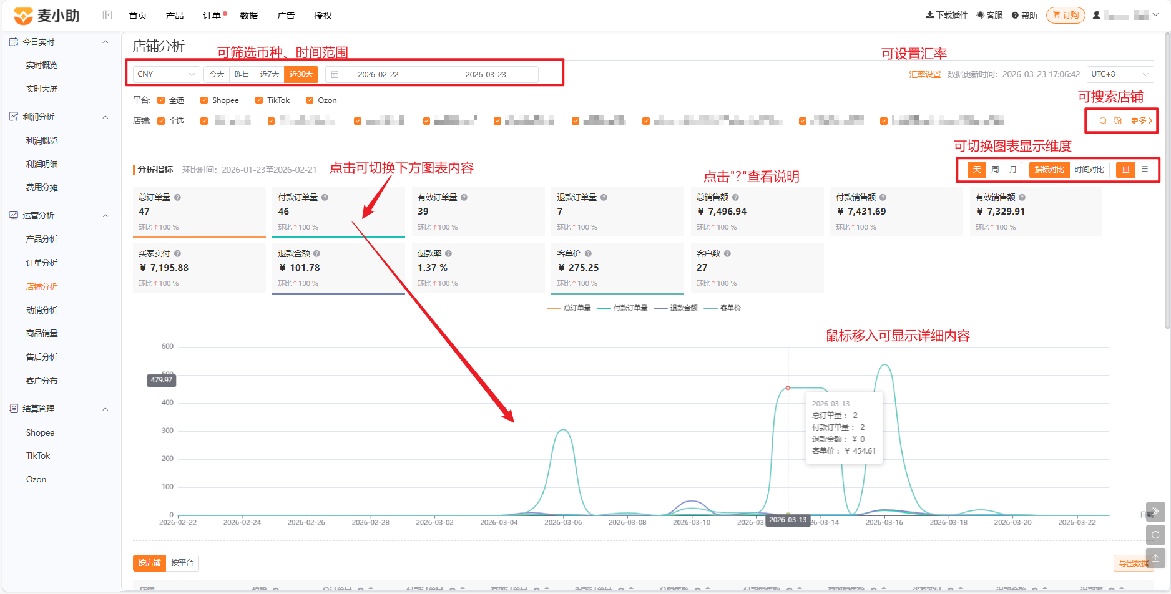Switch to the 按平台 tab
This screenshot has height=594, width=1171.
click(x=182, y=563)
